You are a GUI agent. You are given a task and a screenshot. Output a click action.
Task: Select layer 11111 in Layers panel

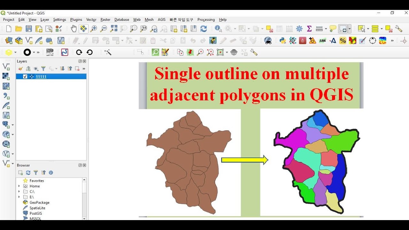[x=51, y=77]
